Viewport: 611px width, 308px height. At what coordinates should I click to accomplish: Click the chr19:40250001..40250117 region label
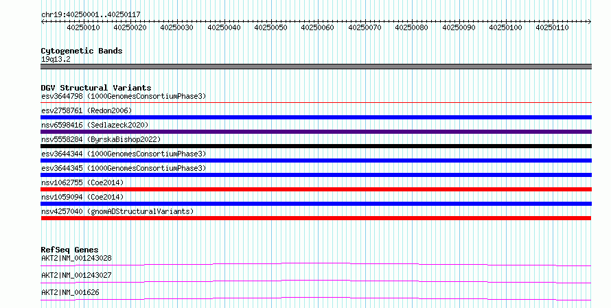point(91,14)
